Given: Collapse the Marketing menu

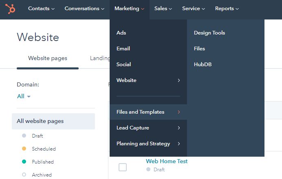Looking at the screenshot, I should point(129,9).
